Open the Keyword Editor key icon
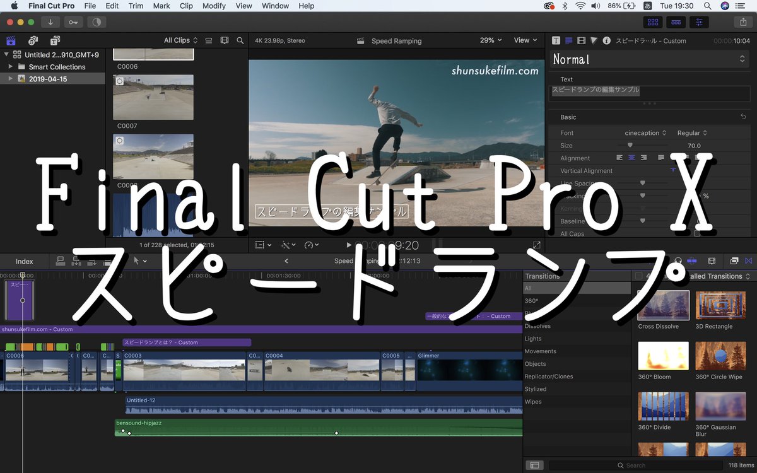This screenshot has width=757, height=473. (x=73, y=21)
